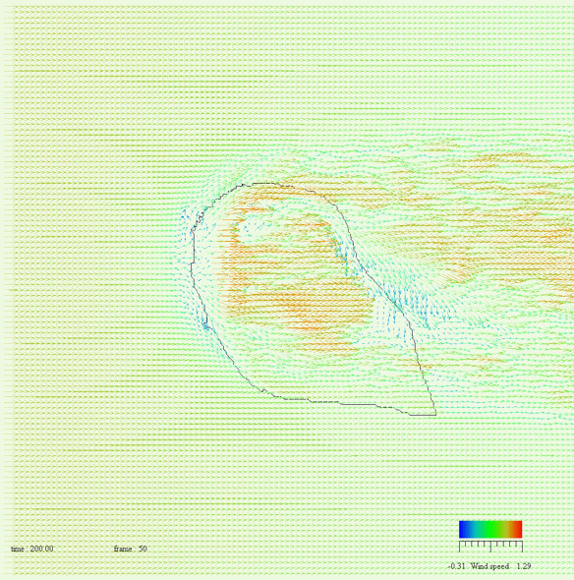Click the blue vectors at outline's upper-left
This screenshot has height=580, width=574.
(187, 218)
